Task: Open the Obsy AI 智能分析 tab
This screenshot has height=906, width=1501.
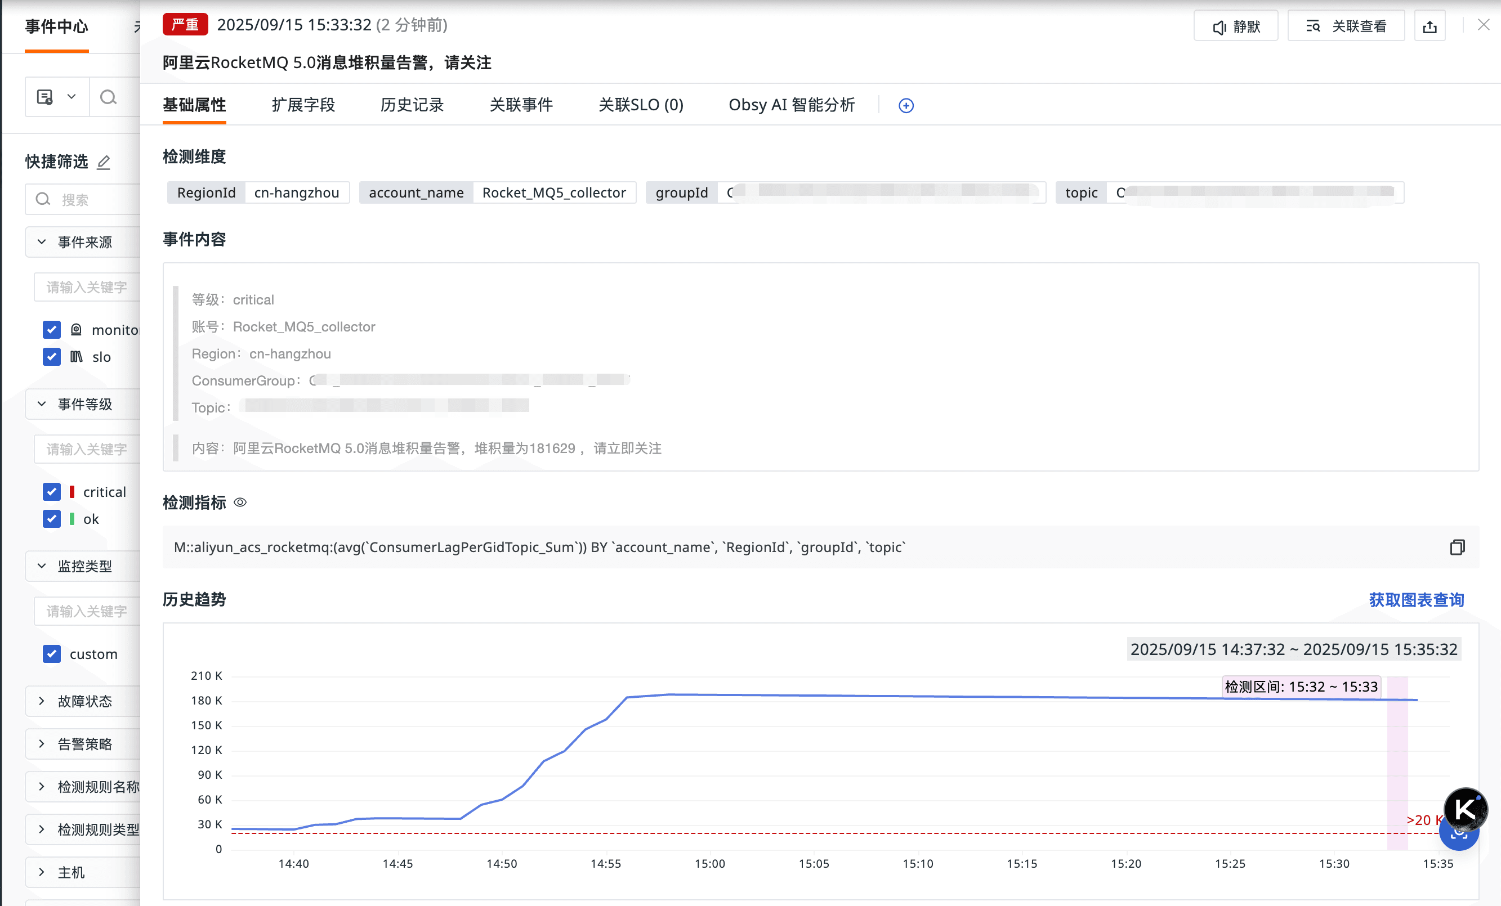Action: point(791,105)
